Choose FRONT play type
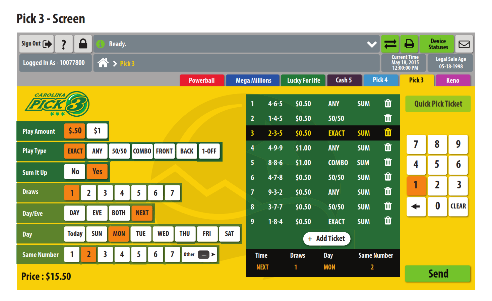This screenshot has width=492, height=301. pos(164,151)
